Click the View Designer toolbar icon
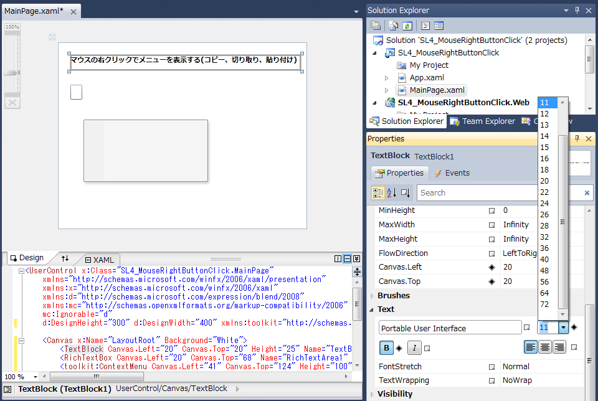Viewport: 598px width, 401px height. (439, 26)
